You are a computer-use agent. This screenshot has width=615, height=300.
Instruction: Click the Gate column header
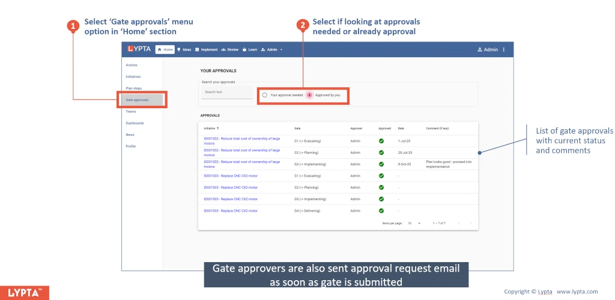pos(297,129)
